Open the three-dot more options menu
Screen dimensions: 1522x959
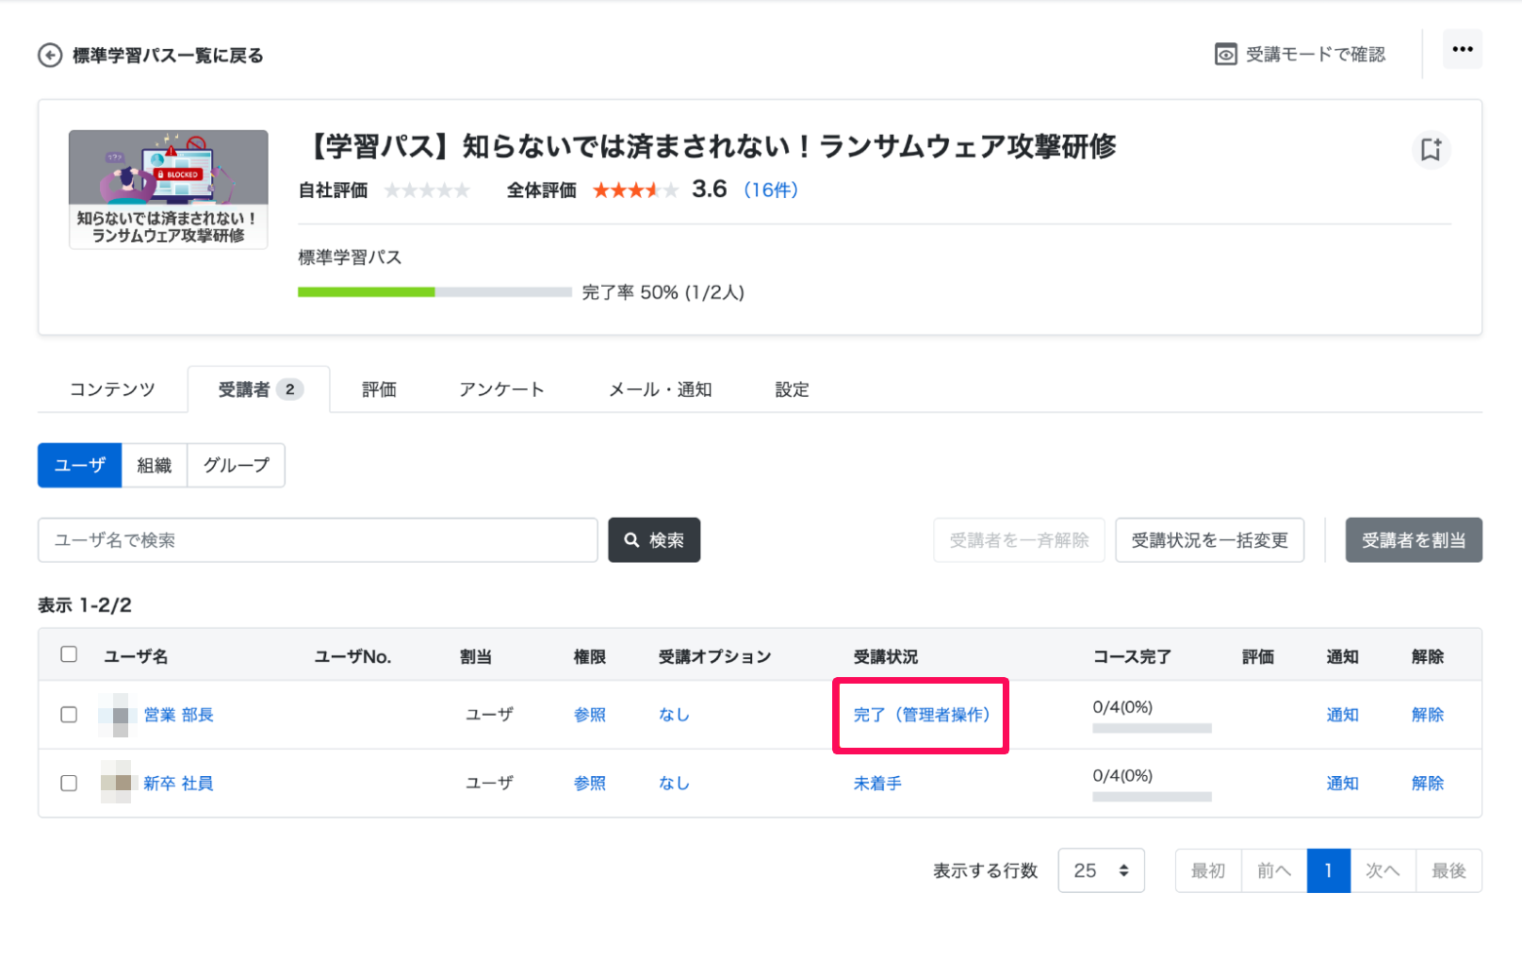click(x=1462, y=49)
